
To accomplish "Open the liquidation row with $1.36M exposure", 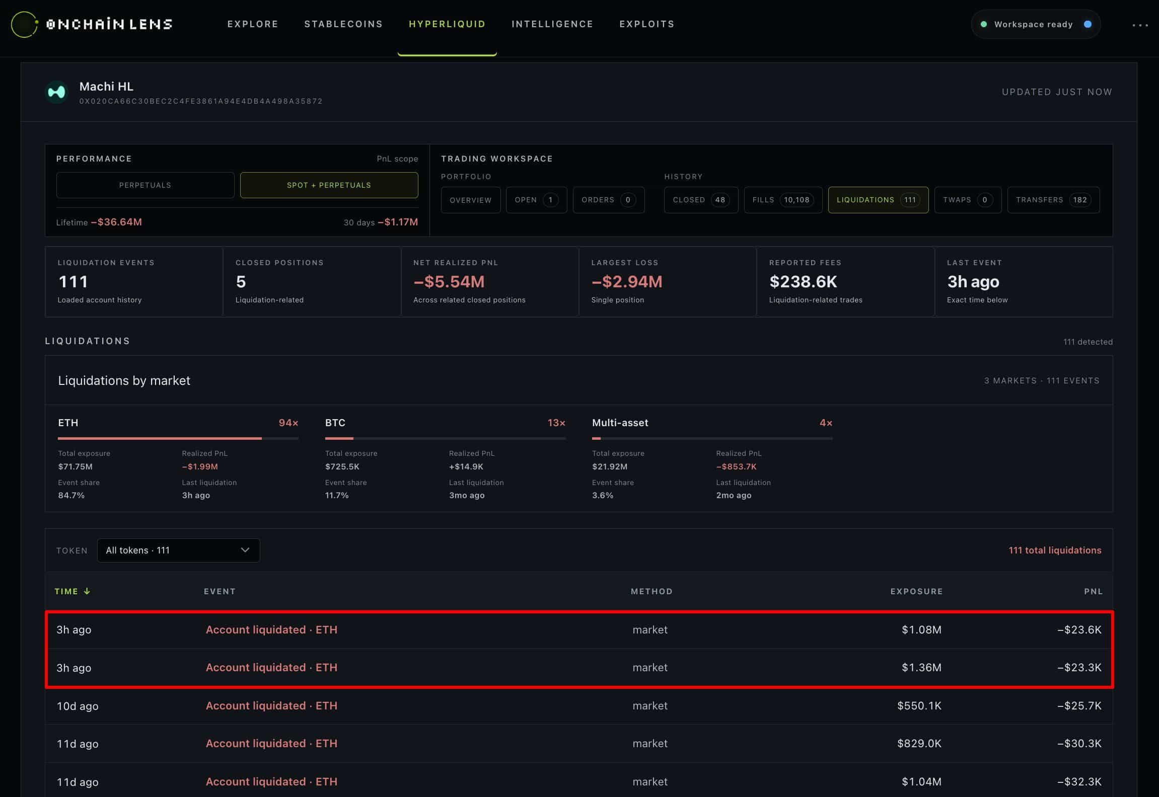I will click(579, 668).
